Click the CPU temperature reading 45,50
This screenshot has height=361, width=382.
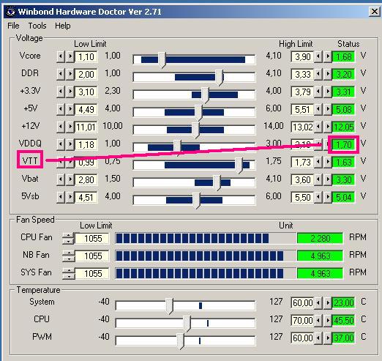pyautogui.click(x=344, y=321)
